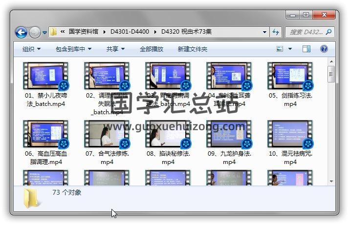Click the Forward navigation arrow

[x=35, y=33]
